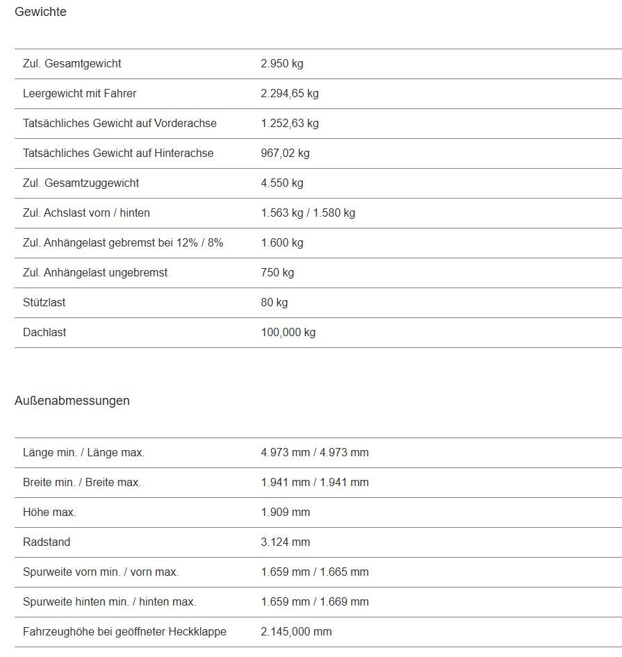Screen dimensions: 622x657
Task: Click the Breite value 1.941 mm / 1.941 mm
Action: (314, 483)
